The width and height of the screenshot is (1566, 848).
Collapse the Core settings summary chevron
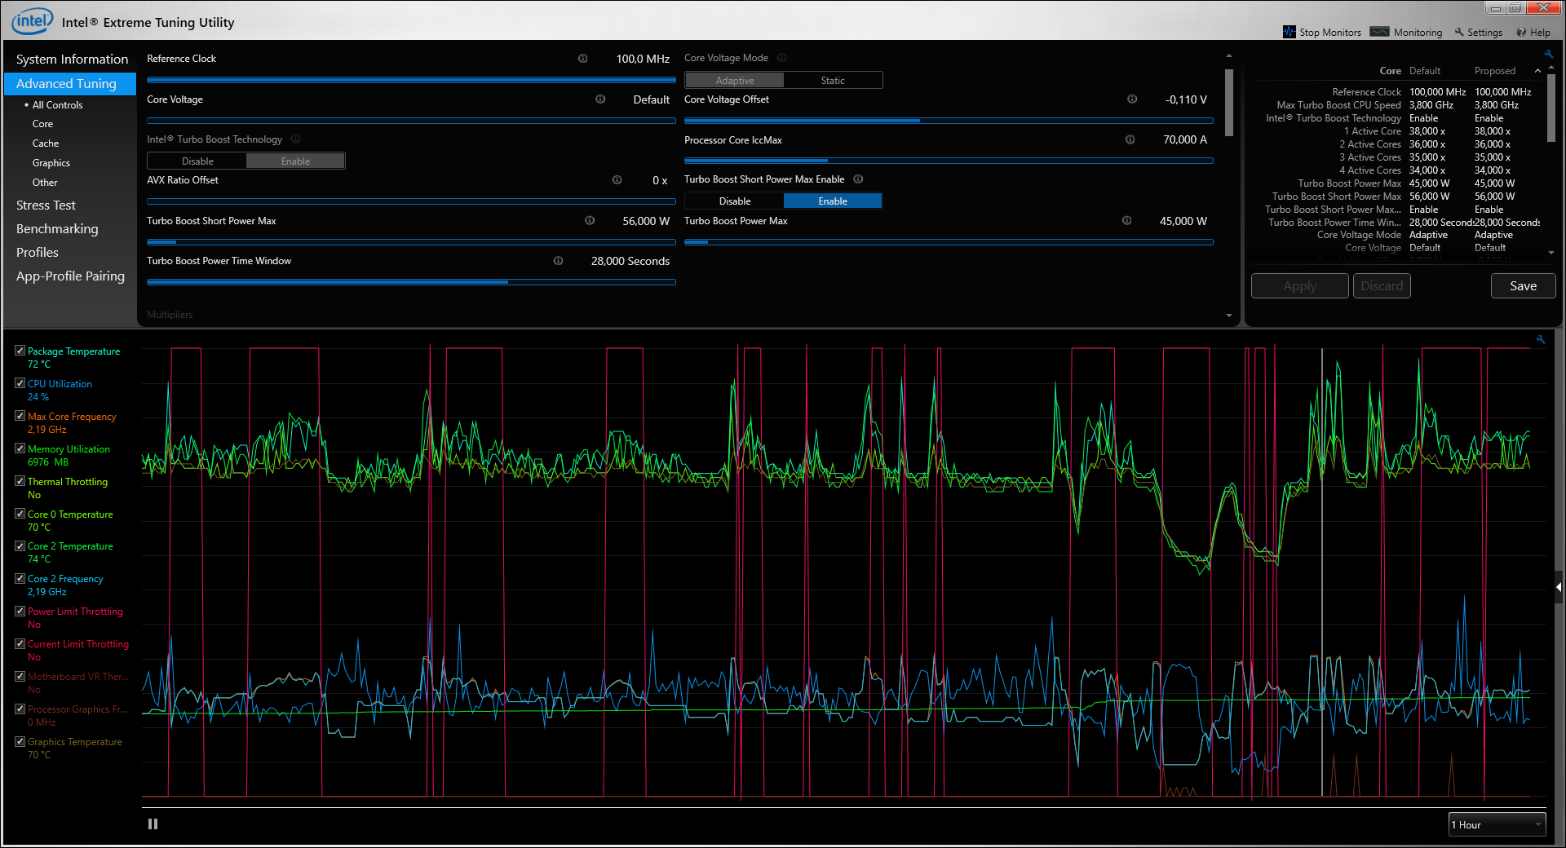1537,71
